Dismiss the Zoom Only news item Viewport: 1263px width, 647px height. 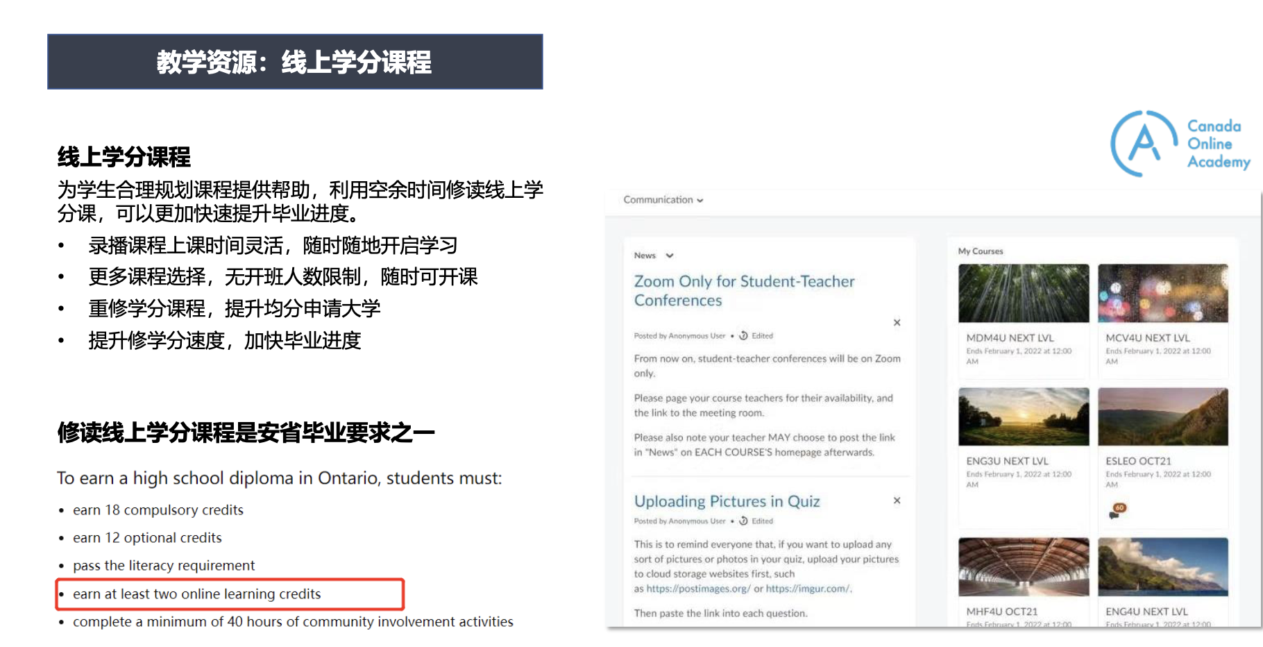click(897, 323)
